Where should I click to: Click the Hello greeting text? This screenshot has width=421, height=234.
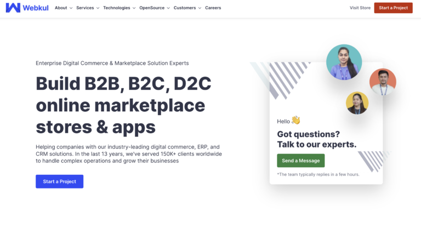[x=283, y=121]
